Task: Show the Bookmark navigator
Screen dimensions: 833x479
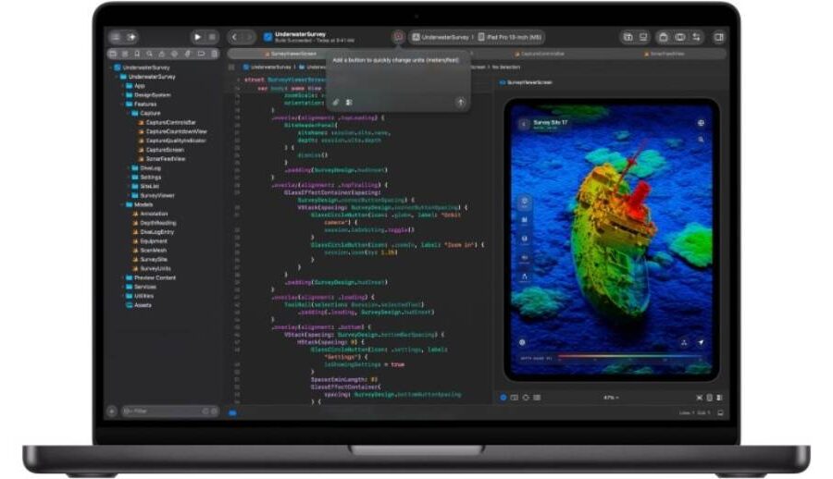Action: tap(137, 54)
